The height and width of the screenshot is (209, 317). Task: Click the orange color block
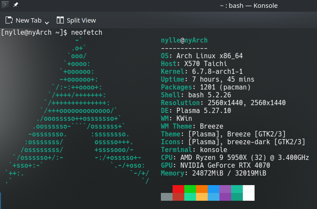[x=202, y=189]
